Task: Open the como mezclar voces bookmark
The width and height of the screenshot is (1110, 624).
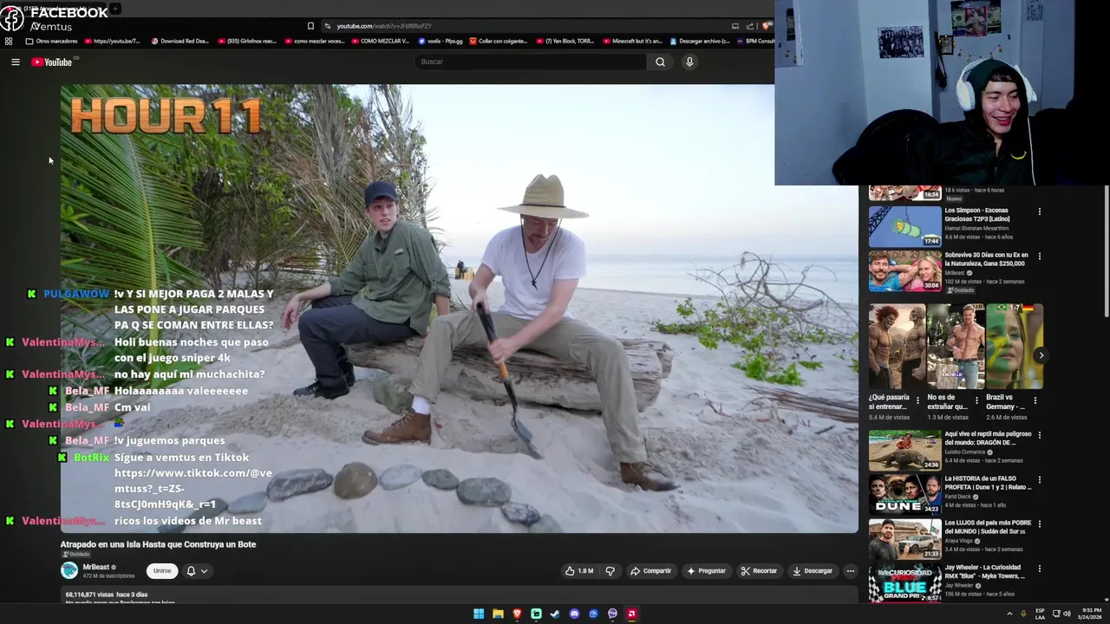Action: tap(314, 41)
